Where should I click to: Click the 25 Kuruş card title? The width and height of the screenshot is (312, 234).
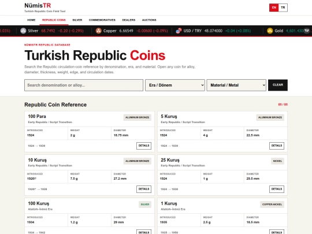pos(170,160)
